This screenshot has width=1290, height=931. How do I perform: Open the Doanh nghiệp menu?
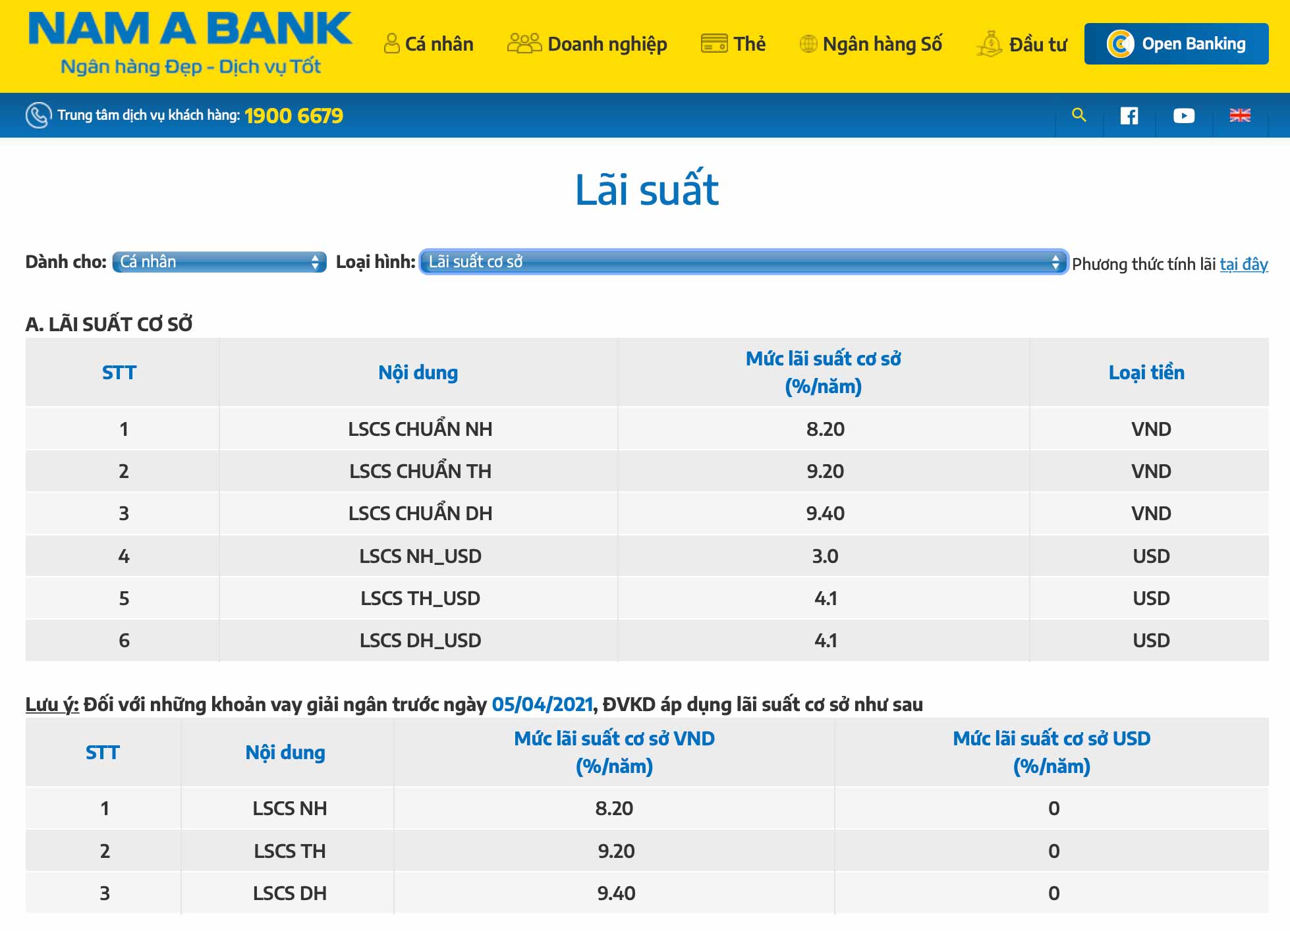tap(587, 44)
